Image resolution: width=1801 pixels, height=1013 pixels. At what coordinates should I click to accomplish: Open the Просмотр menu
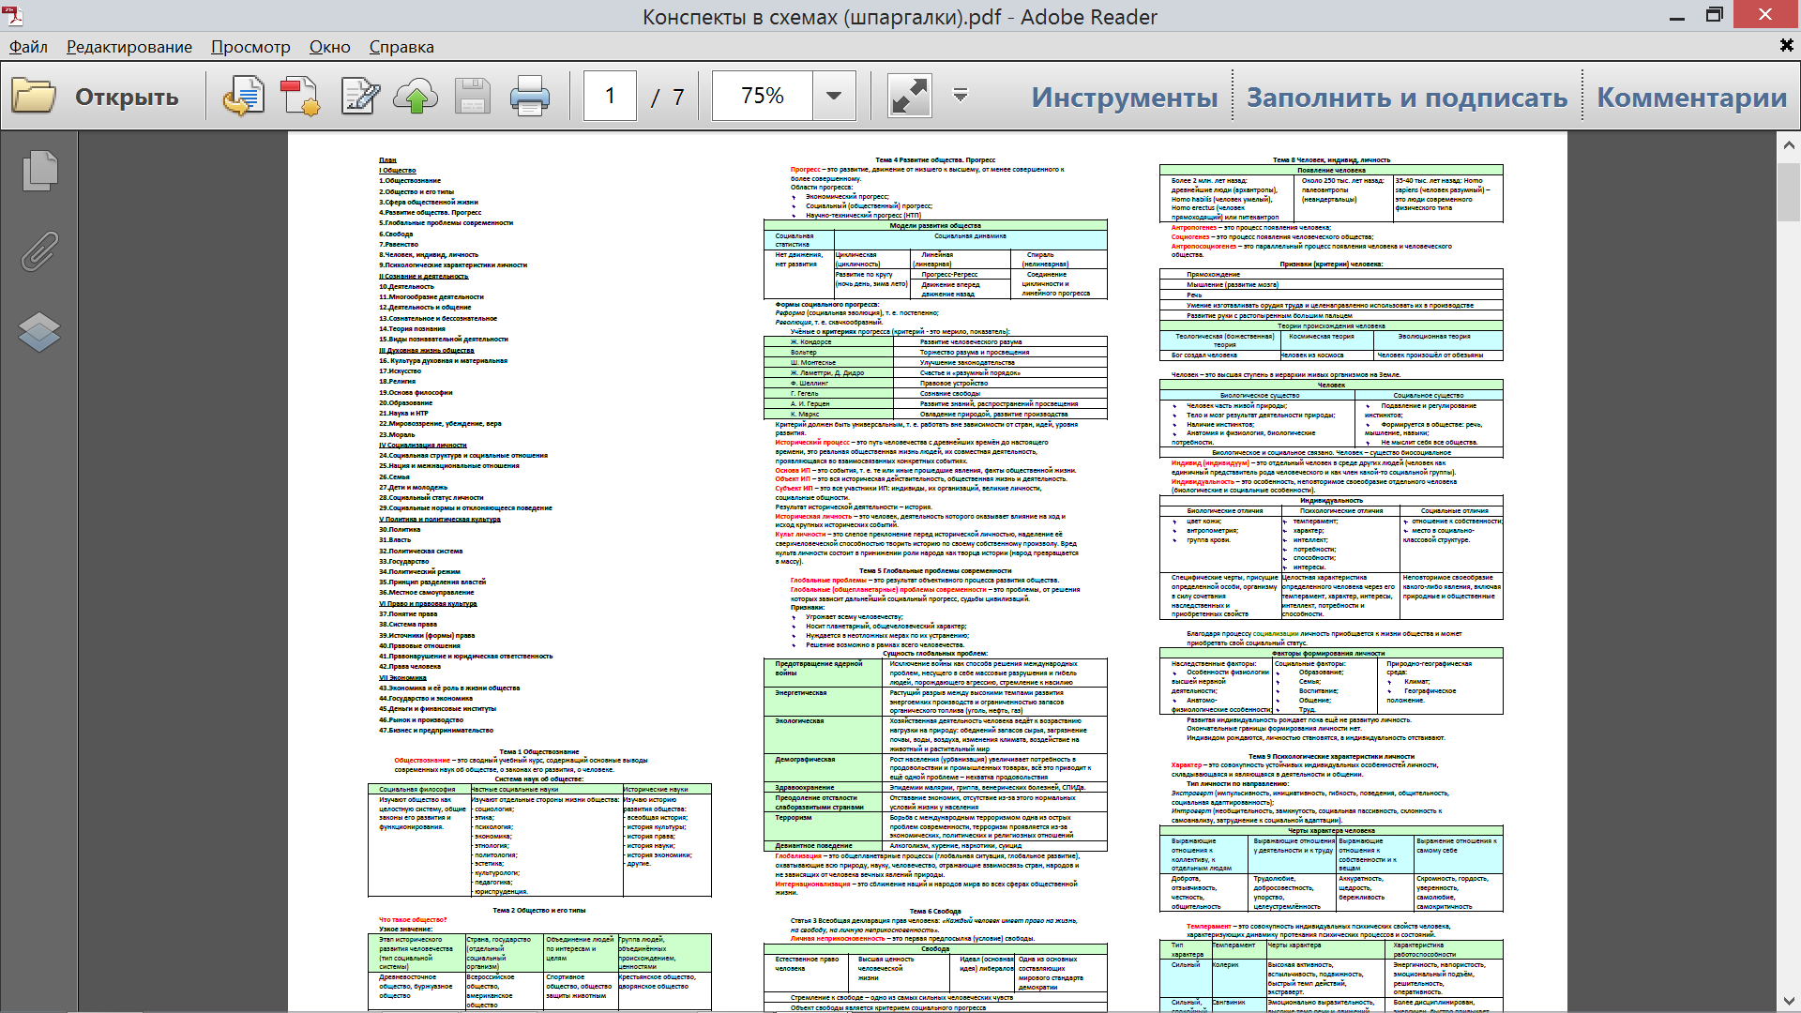point(250,47)
